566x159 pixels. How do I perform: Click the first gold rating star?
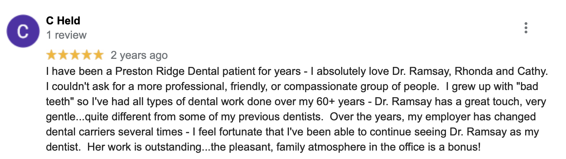point(52,55)
